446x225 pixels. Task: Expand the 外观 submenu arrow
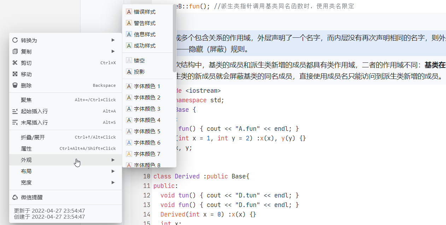(113, 160)
